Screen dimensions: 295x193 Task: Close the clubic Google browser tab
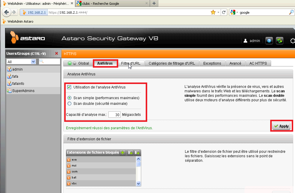147,3
